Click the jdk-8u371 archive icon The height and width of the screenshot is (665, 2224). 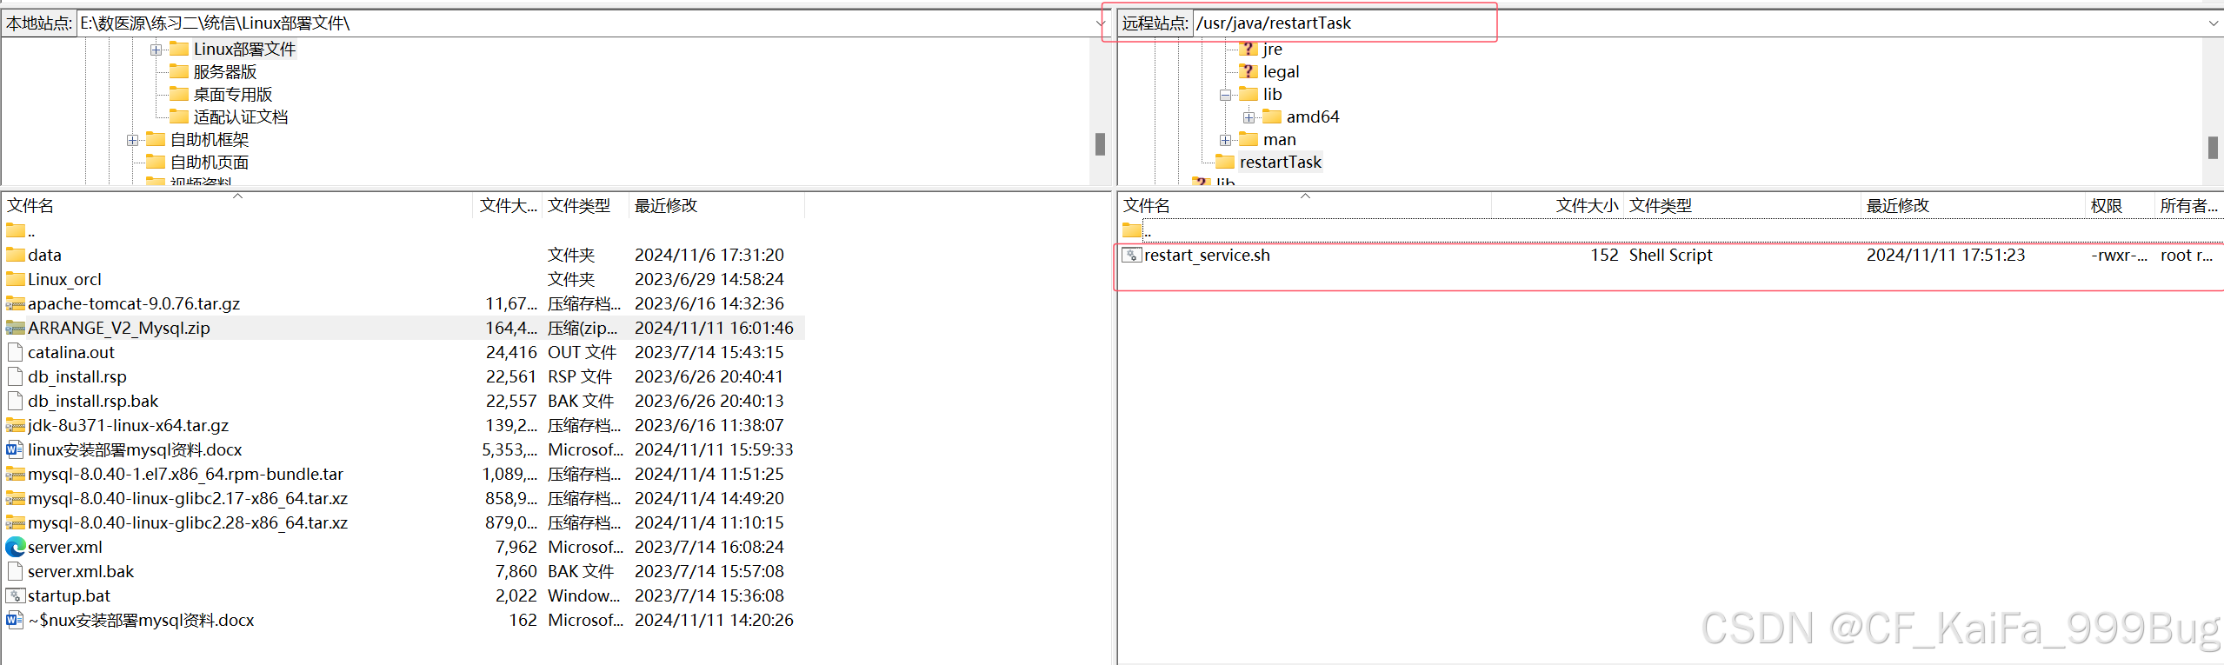[16, 425]
